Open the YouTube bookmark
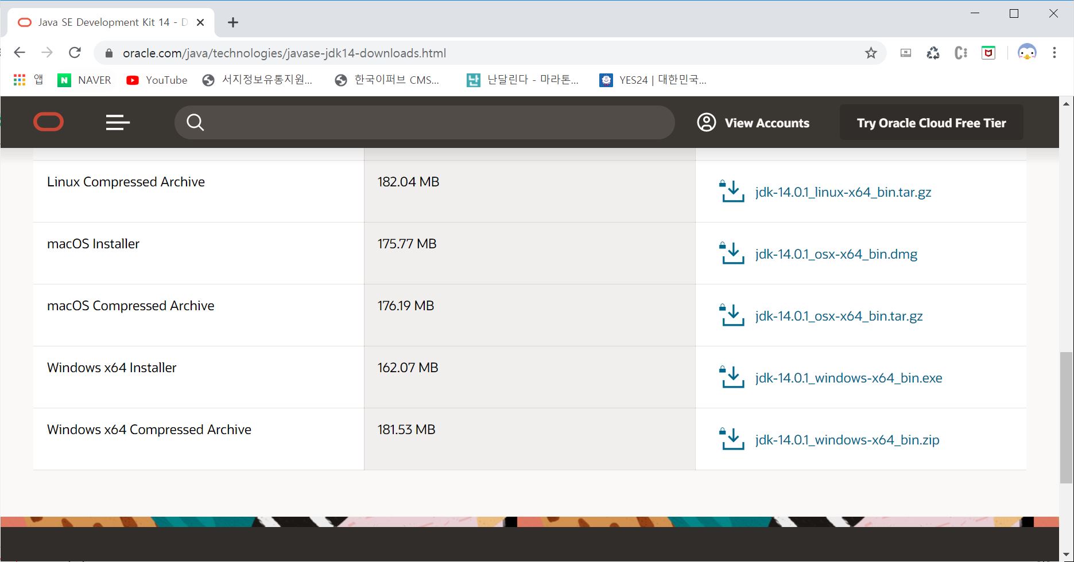The image size is (1074, 562). point(157,80)
